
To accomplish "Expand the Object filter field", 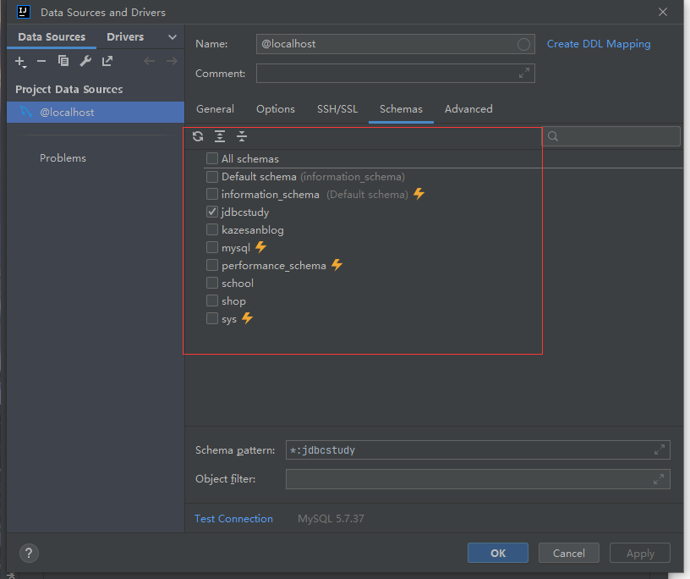I will pos(659,479).
